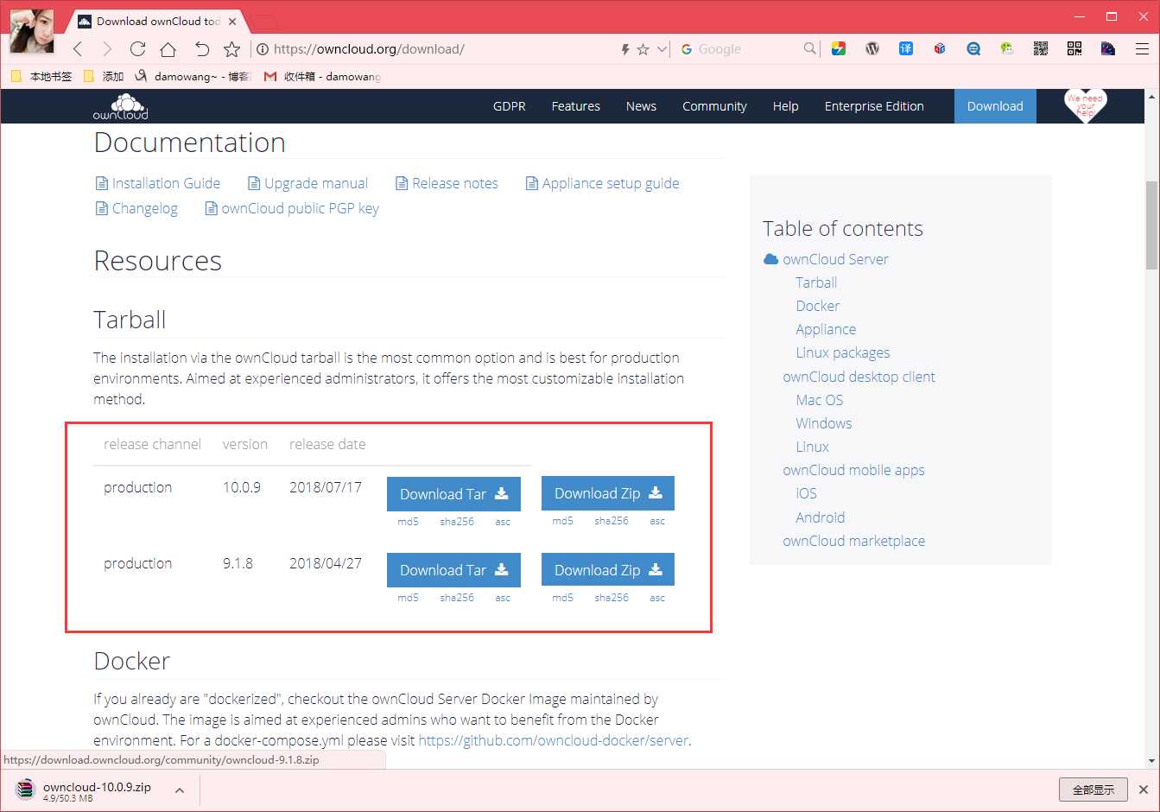Go forward in browser history
Viewport: 1160px width, 812px height.
[107, 49]
